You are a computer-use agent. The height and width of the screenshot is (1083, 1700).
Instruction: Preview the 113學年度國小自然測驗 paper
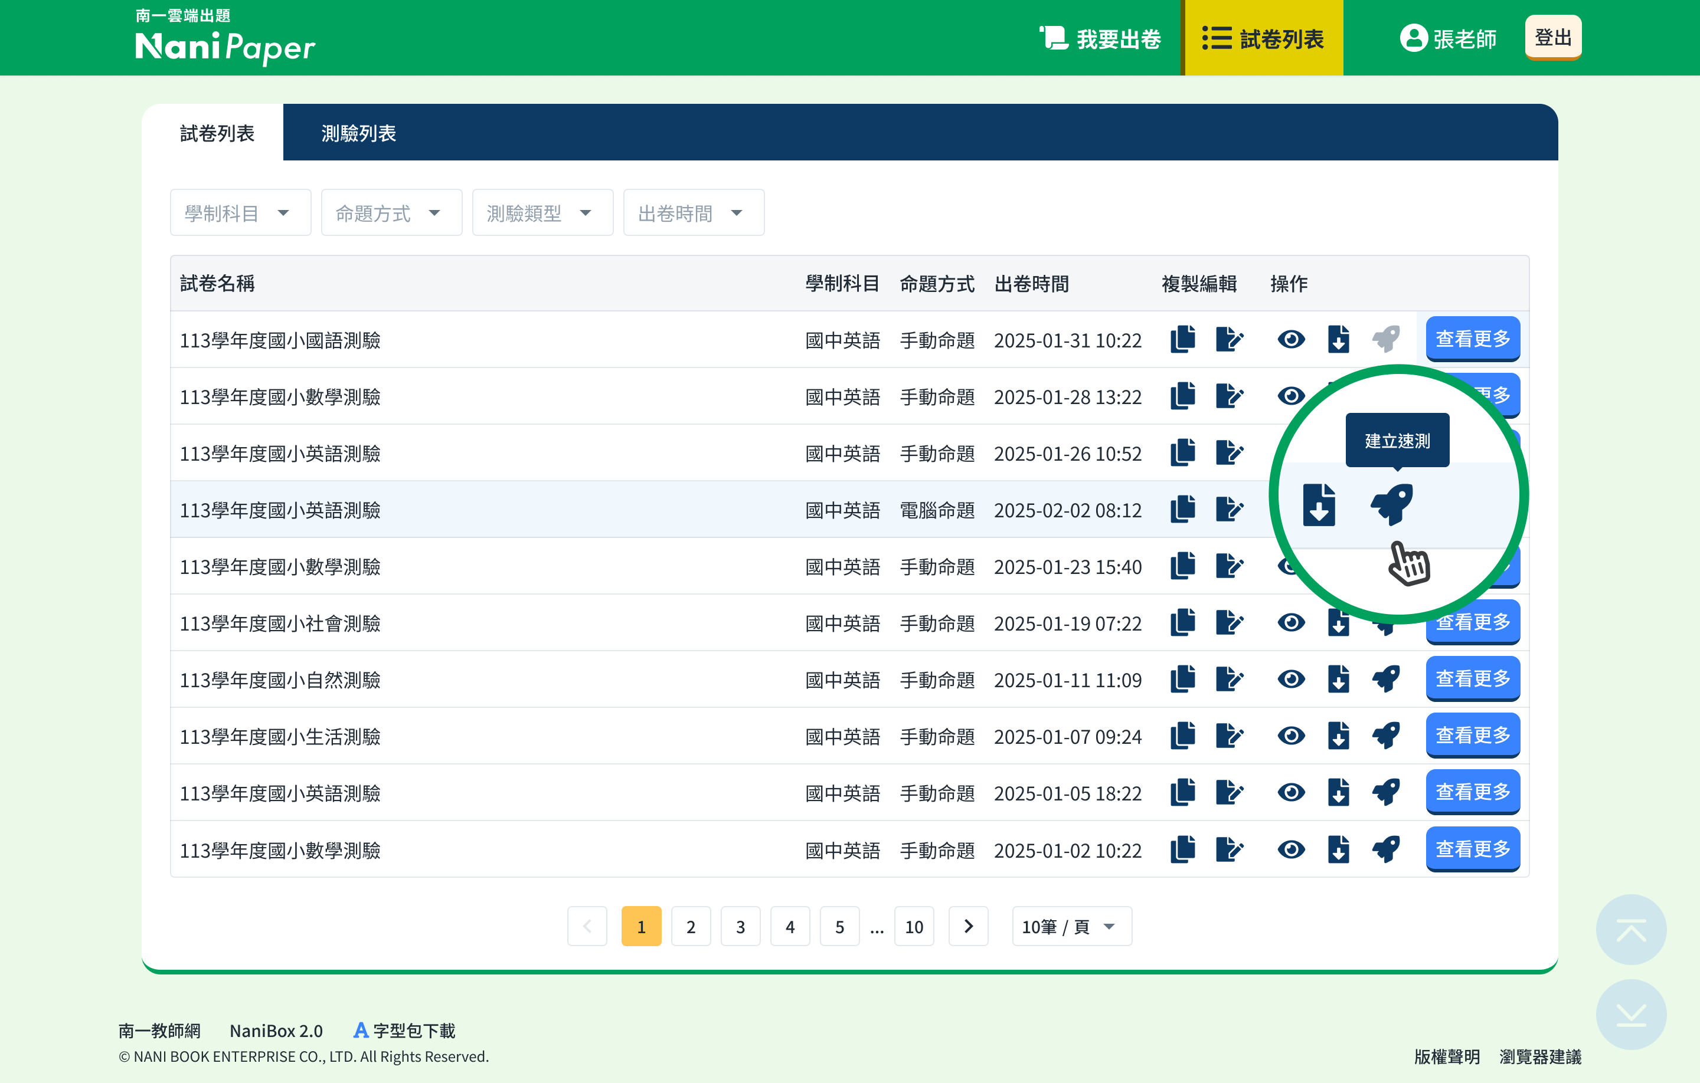coord(1292,679)
